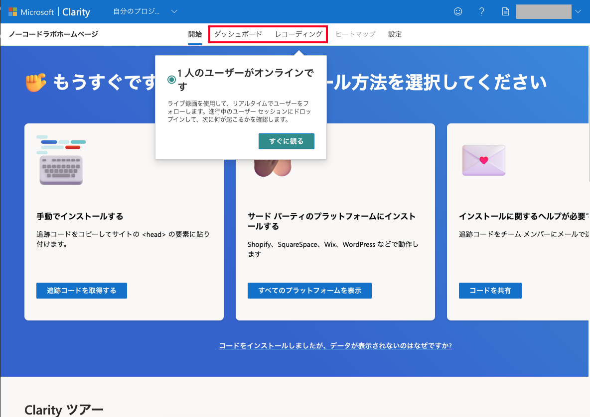590x417 pixels.
Task: Click the 手動でインストールする heading
Action: pos(80,216)
